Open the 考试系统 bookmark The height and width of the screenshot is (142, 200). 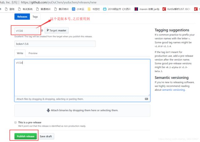(25, 9)
